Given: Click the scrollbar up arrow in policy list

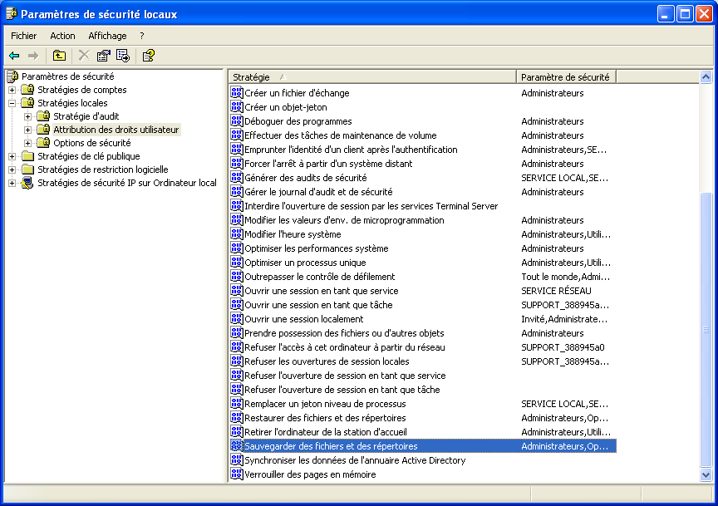Looking at the screenshot, I should [706, 77].
